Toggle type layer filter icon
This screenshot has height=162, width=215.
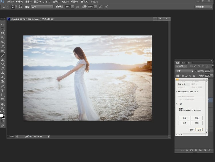[x=199, y=67]
